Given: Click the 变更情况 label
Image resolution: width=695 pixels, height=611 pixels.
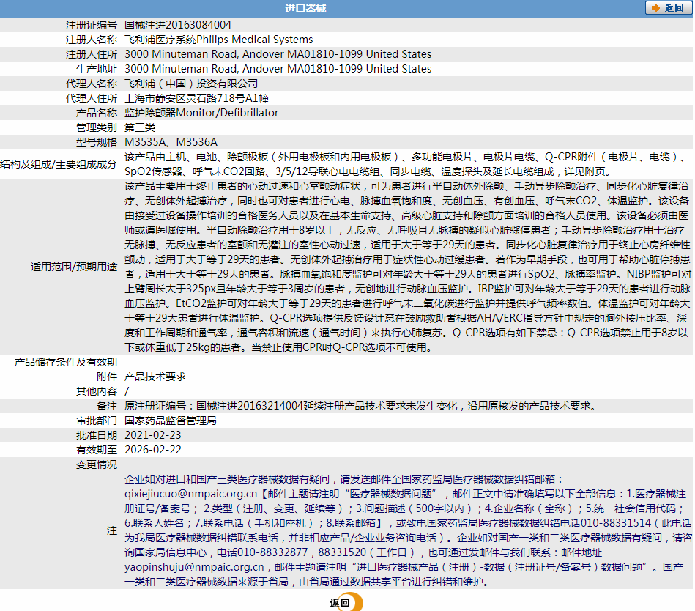Looking at the screenshot, I should click(97, 464).
